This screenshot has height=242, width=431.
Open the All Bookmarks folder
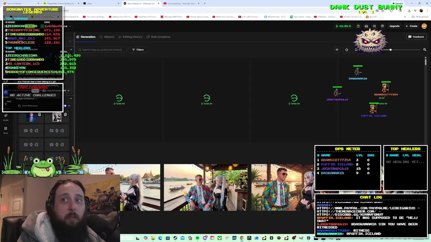[420, 16]
